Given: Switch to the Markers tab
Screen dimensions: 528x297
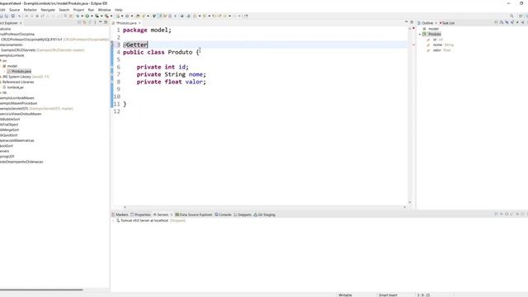Looking at the screenshot, I should [x=120, y=214].
